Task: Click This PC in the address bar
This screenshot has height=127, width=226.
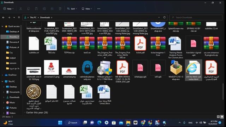Action: coord(33,17)
